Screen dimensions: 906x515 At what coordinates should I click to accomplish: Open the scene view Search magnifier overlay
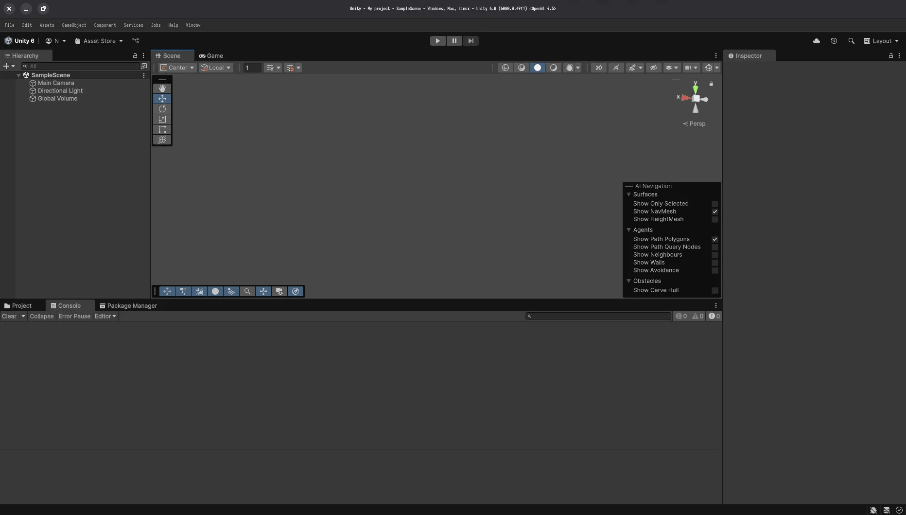(x=247, y=291)
